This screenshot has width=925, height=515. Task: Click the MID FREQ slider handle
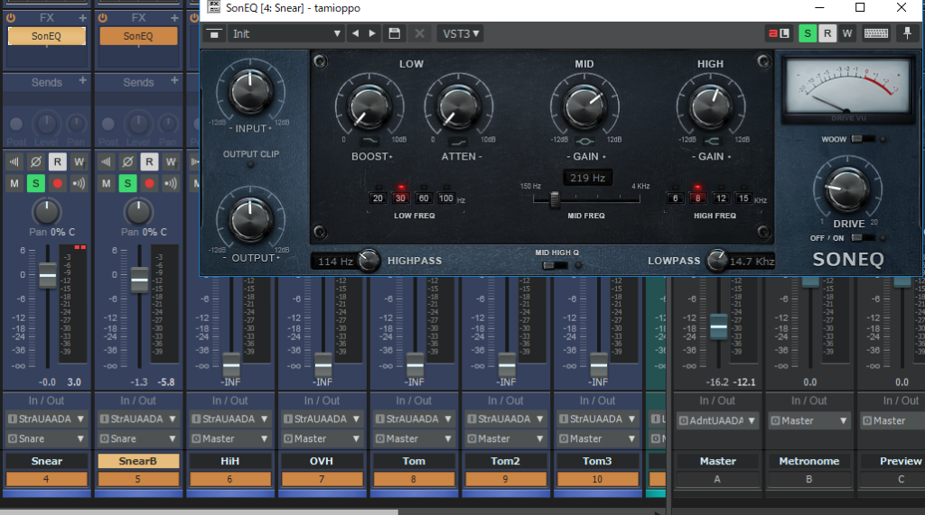tap(554, 200)
